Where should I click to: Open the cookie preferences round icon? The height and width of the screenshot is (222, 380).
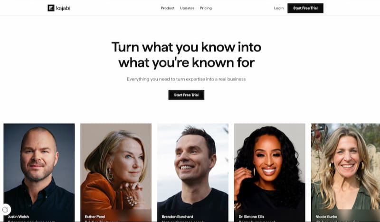coord(5,209)
